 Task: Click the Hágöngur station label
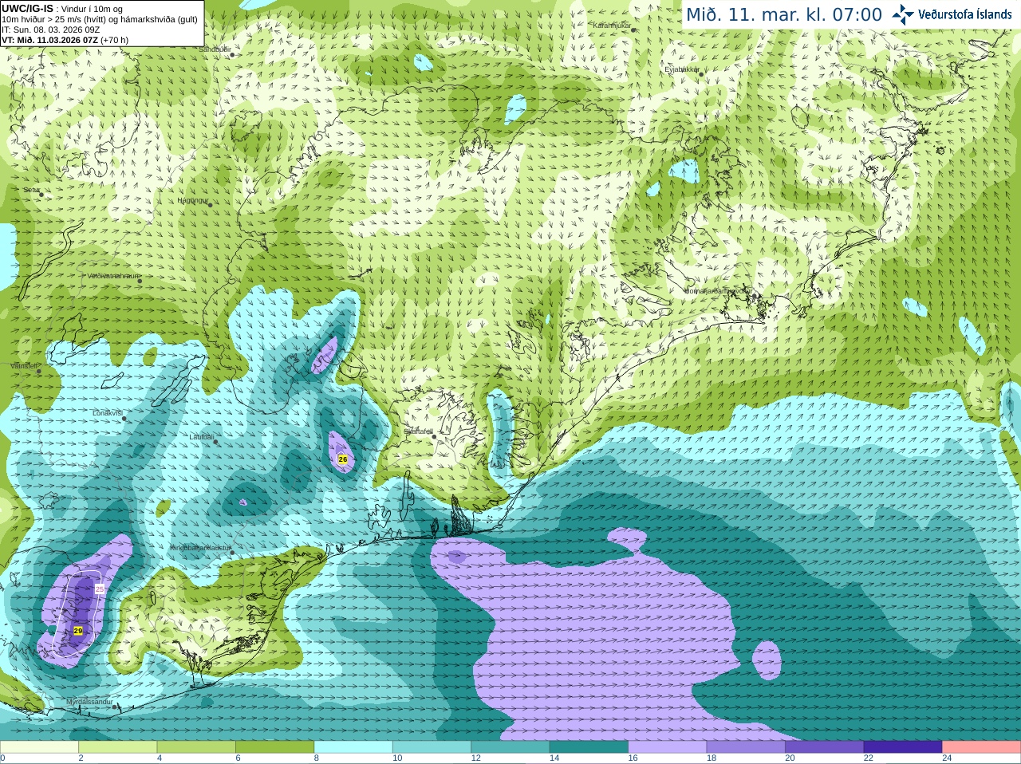point(192,201)
